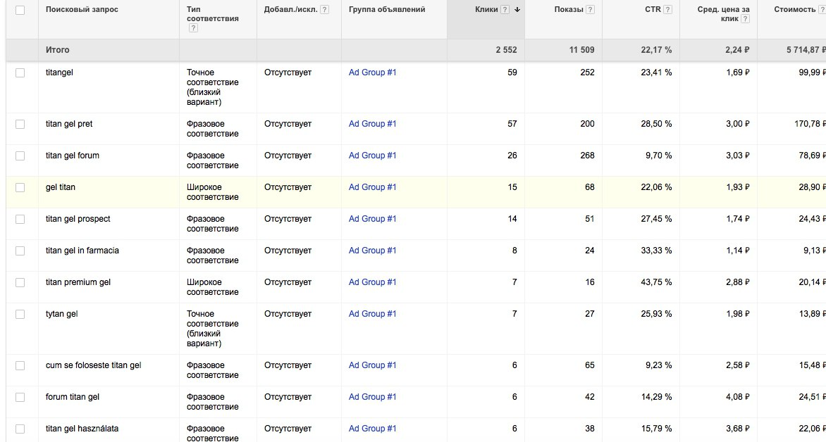Open help icon next to Тип соответствия
826x442 pixels.
pyautogui.click(x=193, y=28)
